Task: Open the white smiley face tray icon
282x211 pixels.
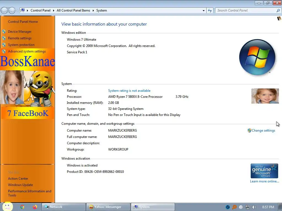Action: [x=241, y=207]
